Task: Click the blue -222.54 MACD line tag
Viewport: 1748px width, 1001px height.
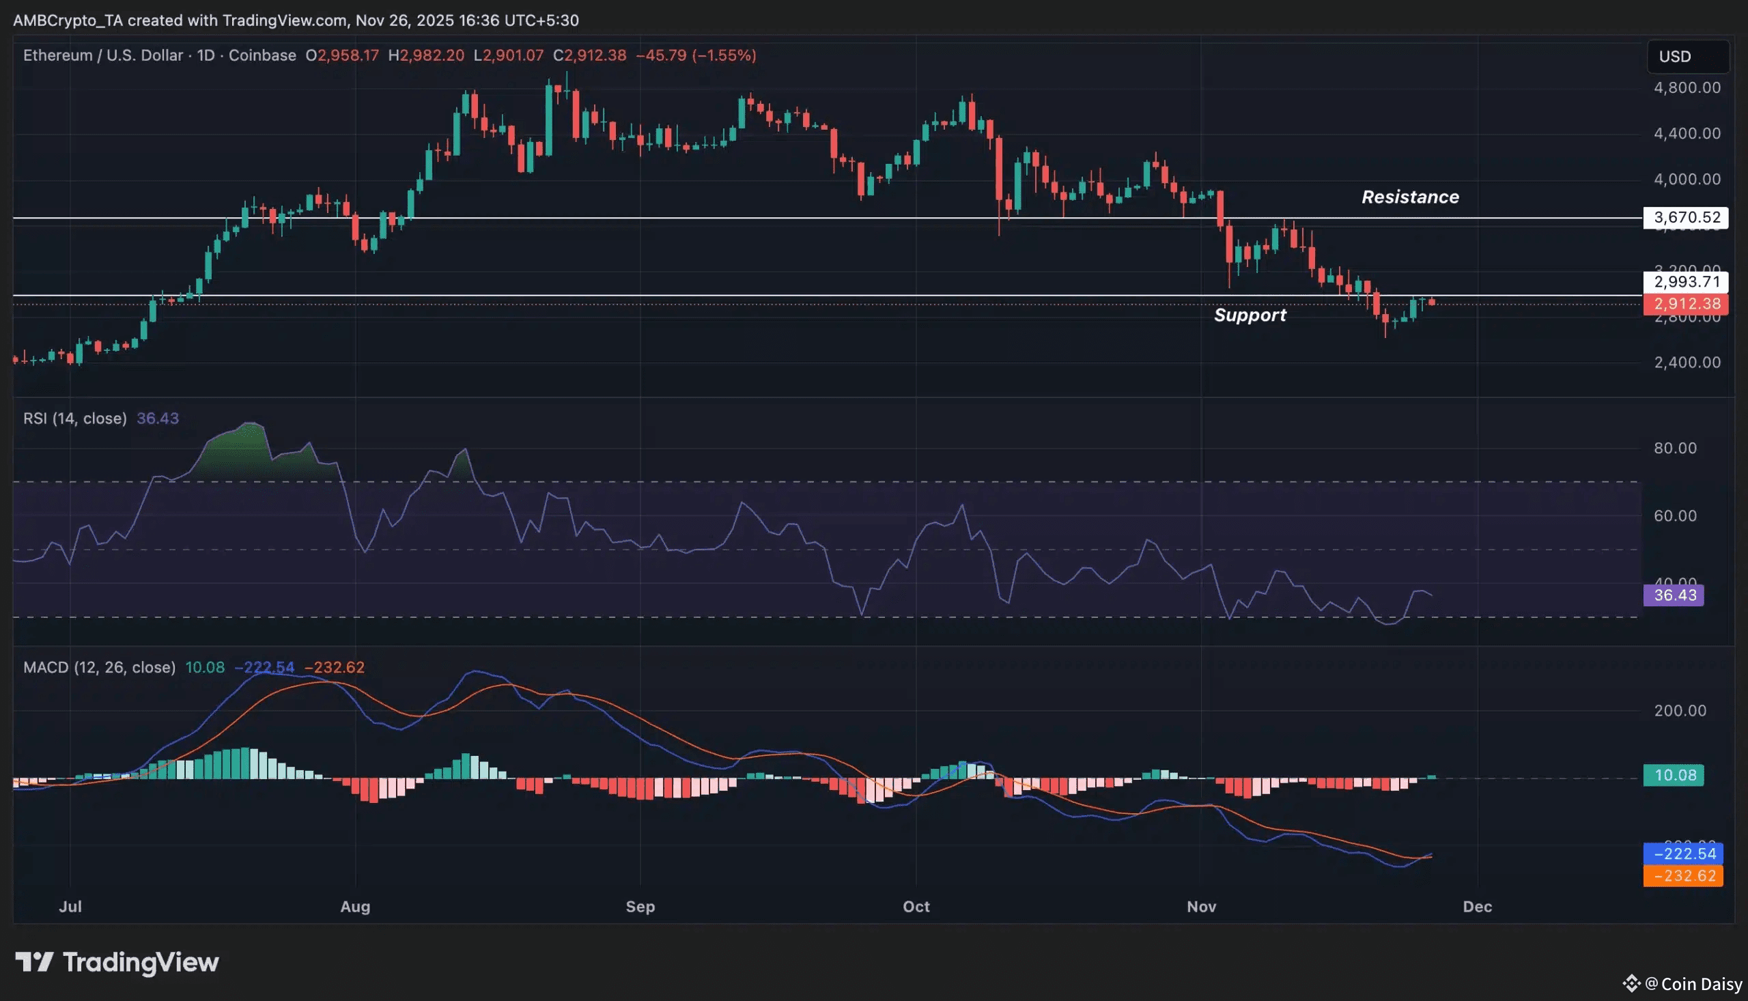Action: coord(1682,854)
